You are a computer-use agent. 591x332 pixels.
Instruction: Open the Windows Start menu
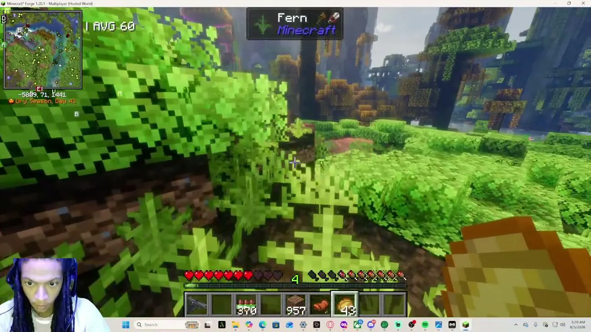coord(126,325)
